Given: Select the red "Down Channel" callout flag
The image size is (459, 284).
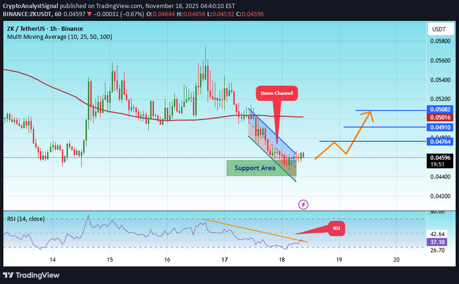Looking at the screenshot, I should tap(277, 93).
